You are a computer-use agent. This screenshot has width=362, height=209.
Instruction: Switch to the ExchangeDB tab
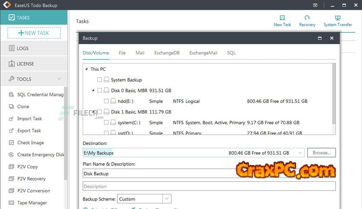[x=167, y=53]
